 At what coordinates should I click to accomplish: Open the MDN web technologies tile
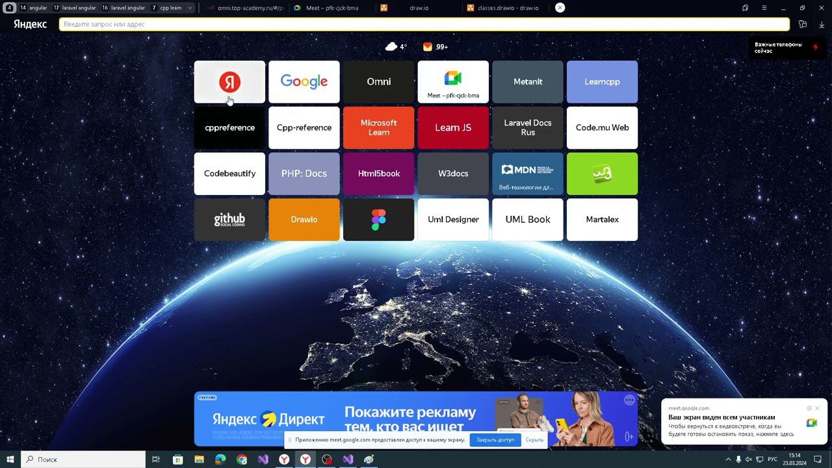(x=528, y=174)
